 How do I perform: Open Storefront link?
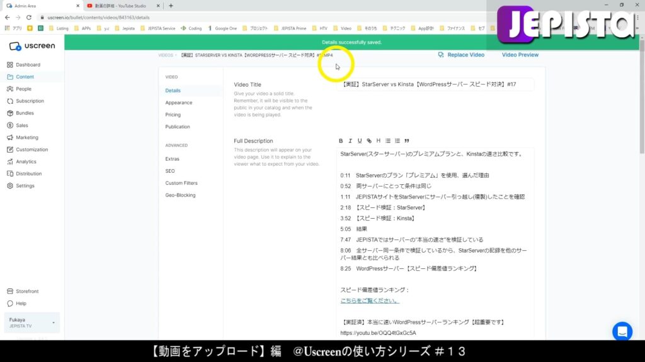pyautogui.click(x=23, y=291)
